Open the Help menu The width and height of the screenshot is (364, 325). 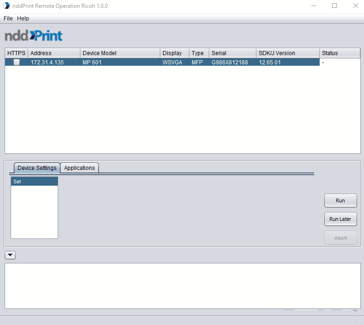coord(23,19)
